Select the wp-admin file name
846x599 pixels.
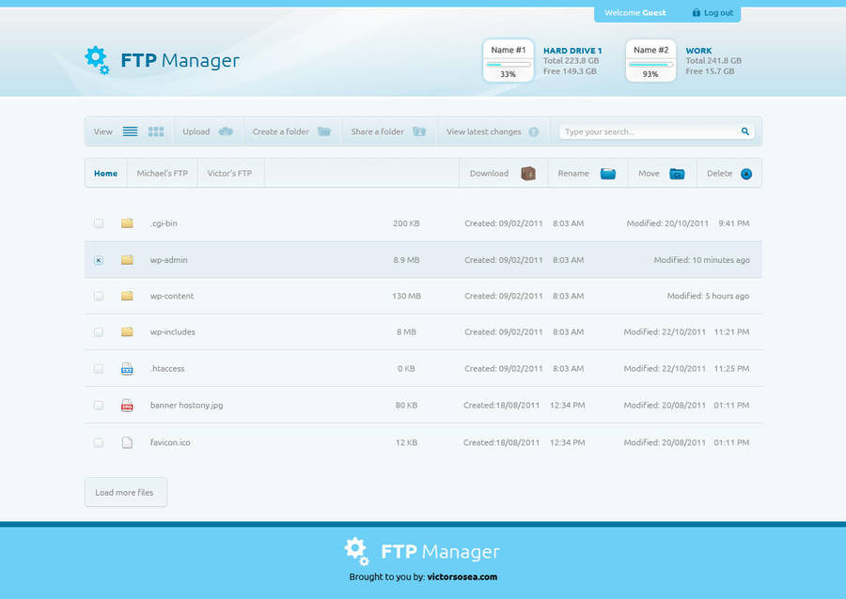tap(169, 260)
